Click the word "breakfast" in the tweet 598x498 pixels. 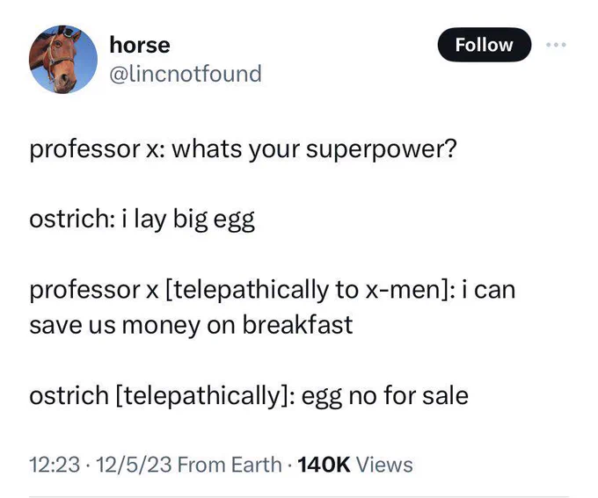298,325
